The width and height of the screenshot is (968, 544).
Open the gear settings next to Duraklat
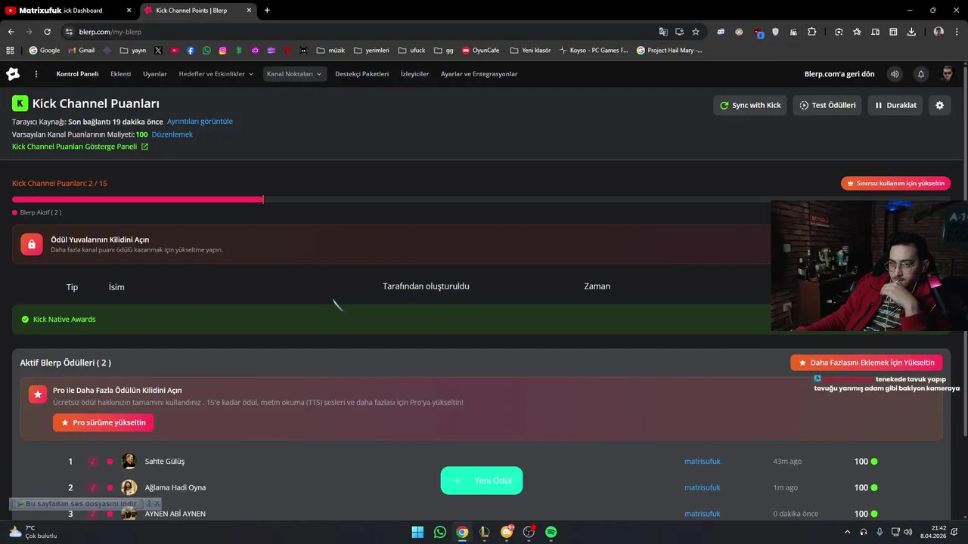coord(939,105)
